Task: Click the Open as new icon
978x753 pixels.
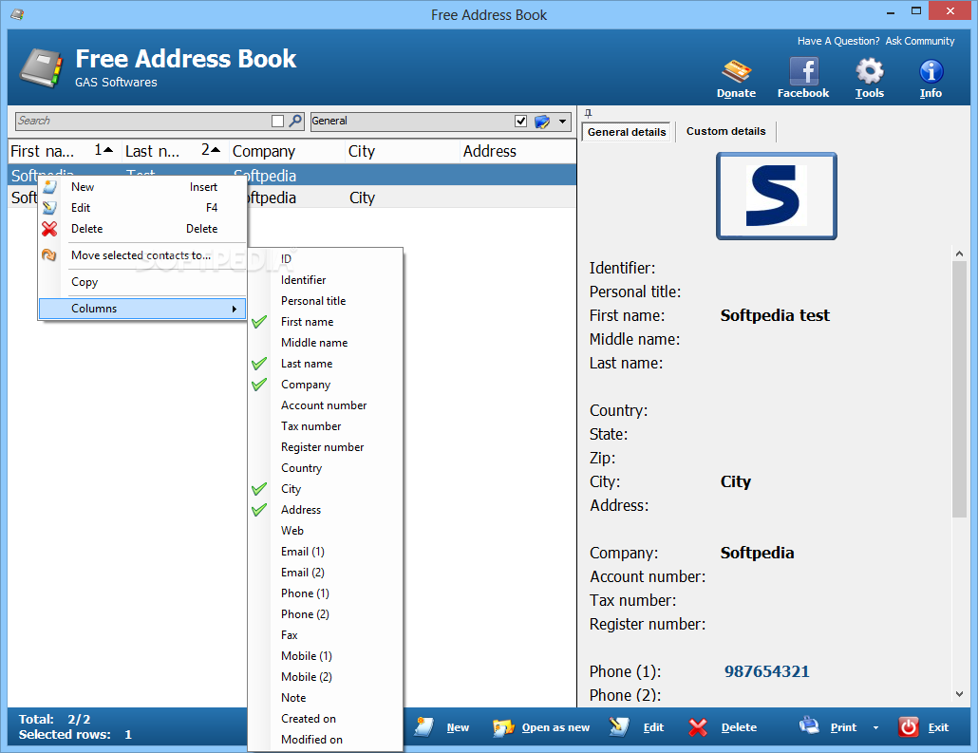Action: [502, 727]
